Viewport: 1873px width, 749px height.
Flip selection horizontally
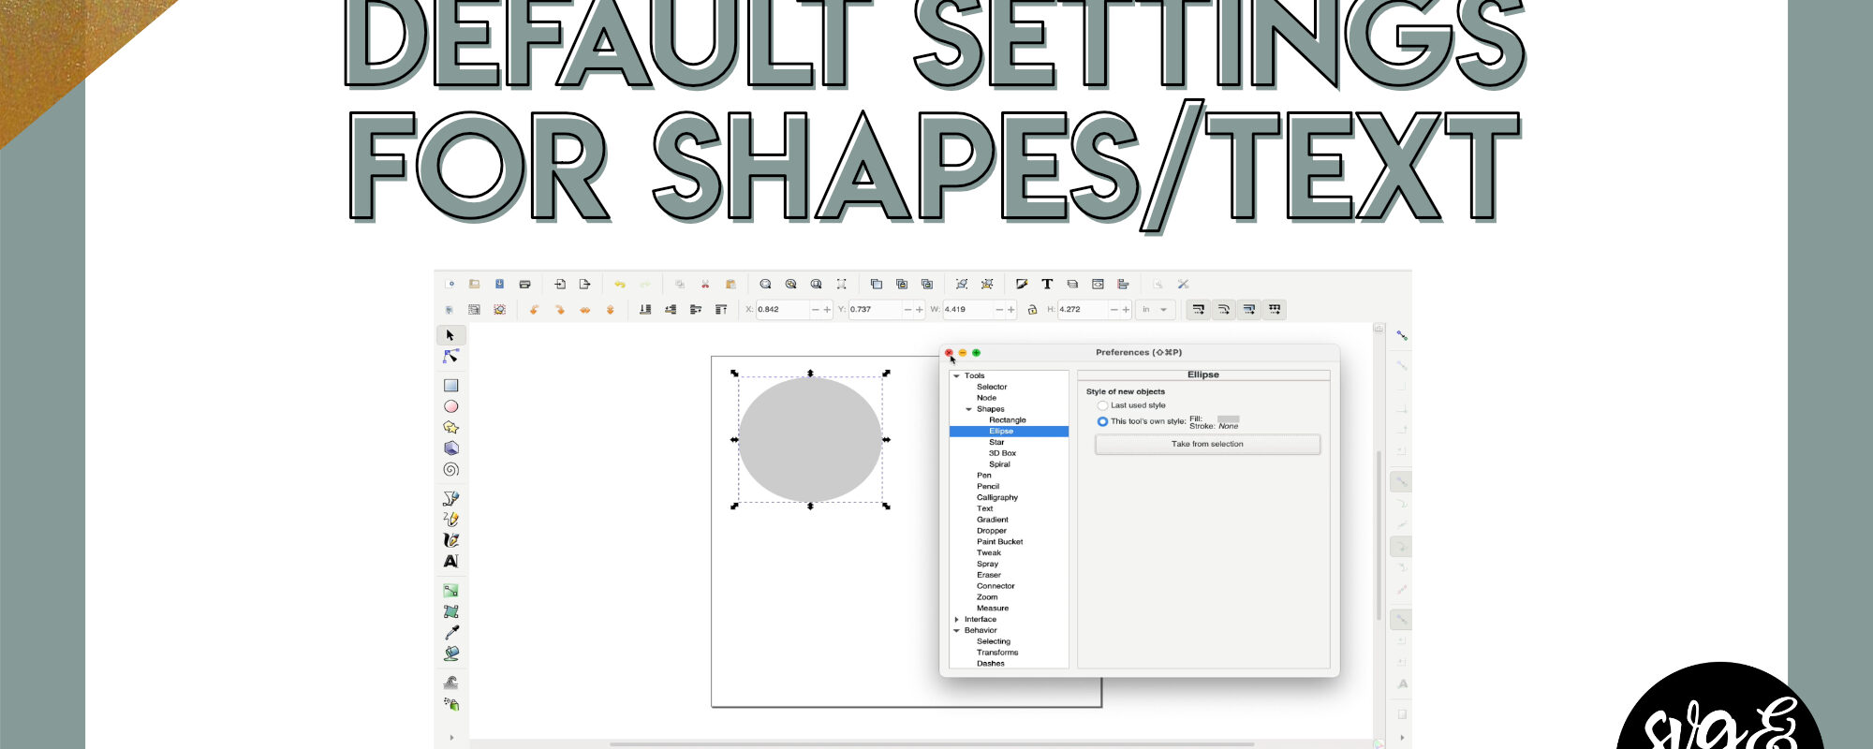[584, 309]
